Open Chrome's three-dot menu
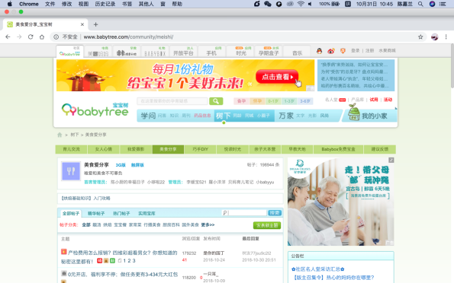The height and width of the screenshot is (283, 454). coord(446,37)
